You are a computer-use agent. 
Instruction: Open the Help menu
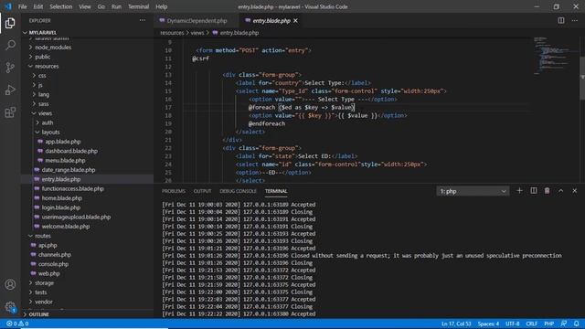[161, 6]
